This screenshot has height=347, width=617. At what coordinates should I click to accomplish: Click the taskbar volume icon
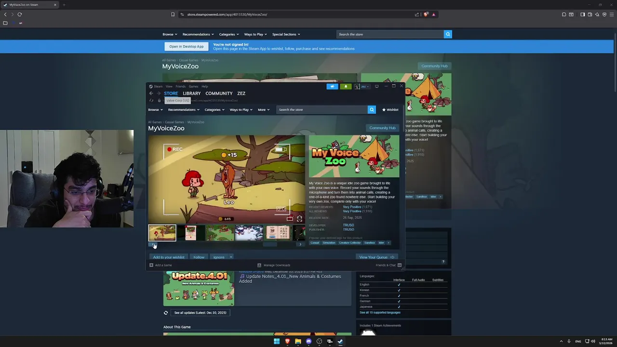coord(593,341)
